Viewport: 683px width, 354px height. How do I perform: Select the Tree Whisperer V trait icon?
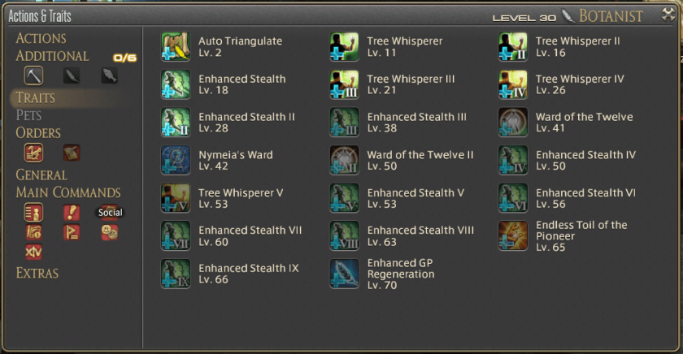[x=176, y=198]
